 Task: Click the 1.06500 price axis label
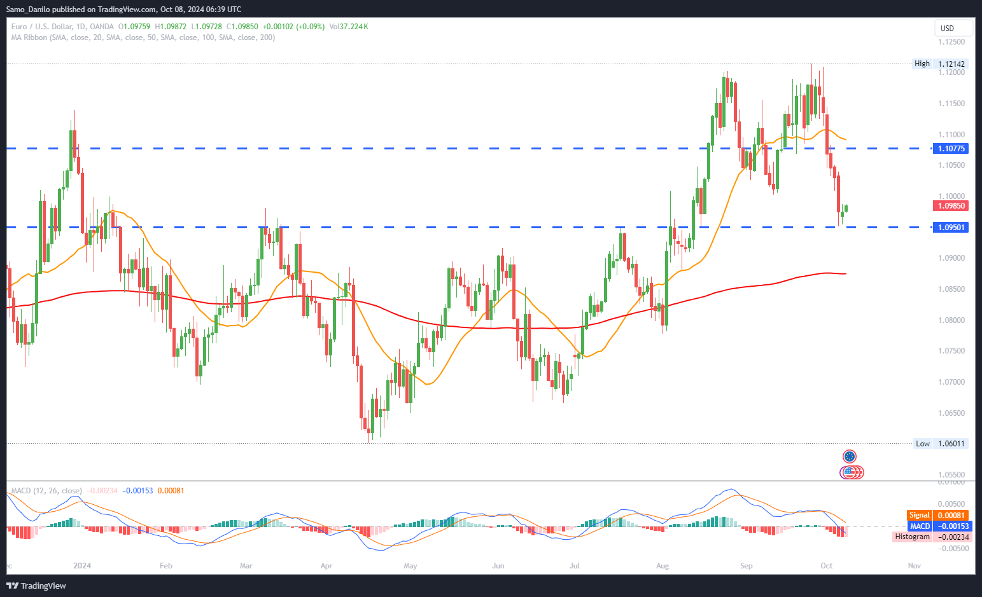pyautogui.click(x=951, y=413)
